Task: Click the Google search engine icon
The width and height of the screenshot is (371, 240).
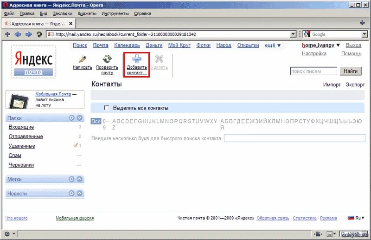Action: [x=307, y=34]
